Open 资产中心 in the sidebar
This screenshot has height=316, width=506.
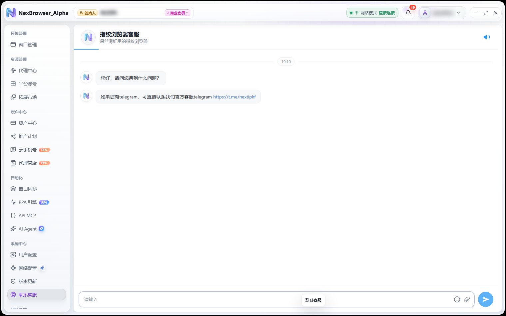[37, 123]
